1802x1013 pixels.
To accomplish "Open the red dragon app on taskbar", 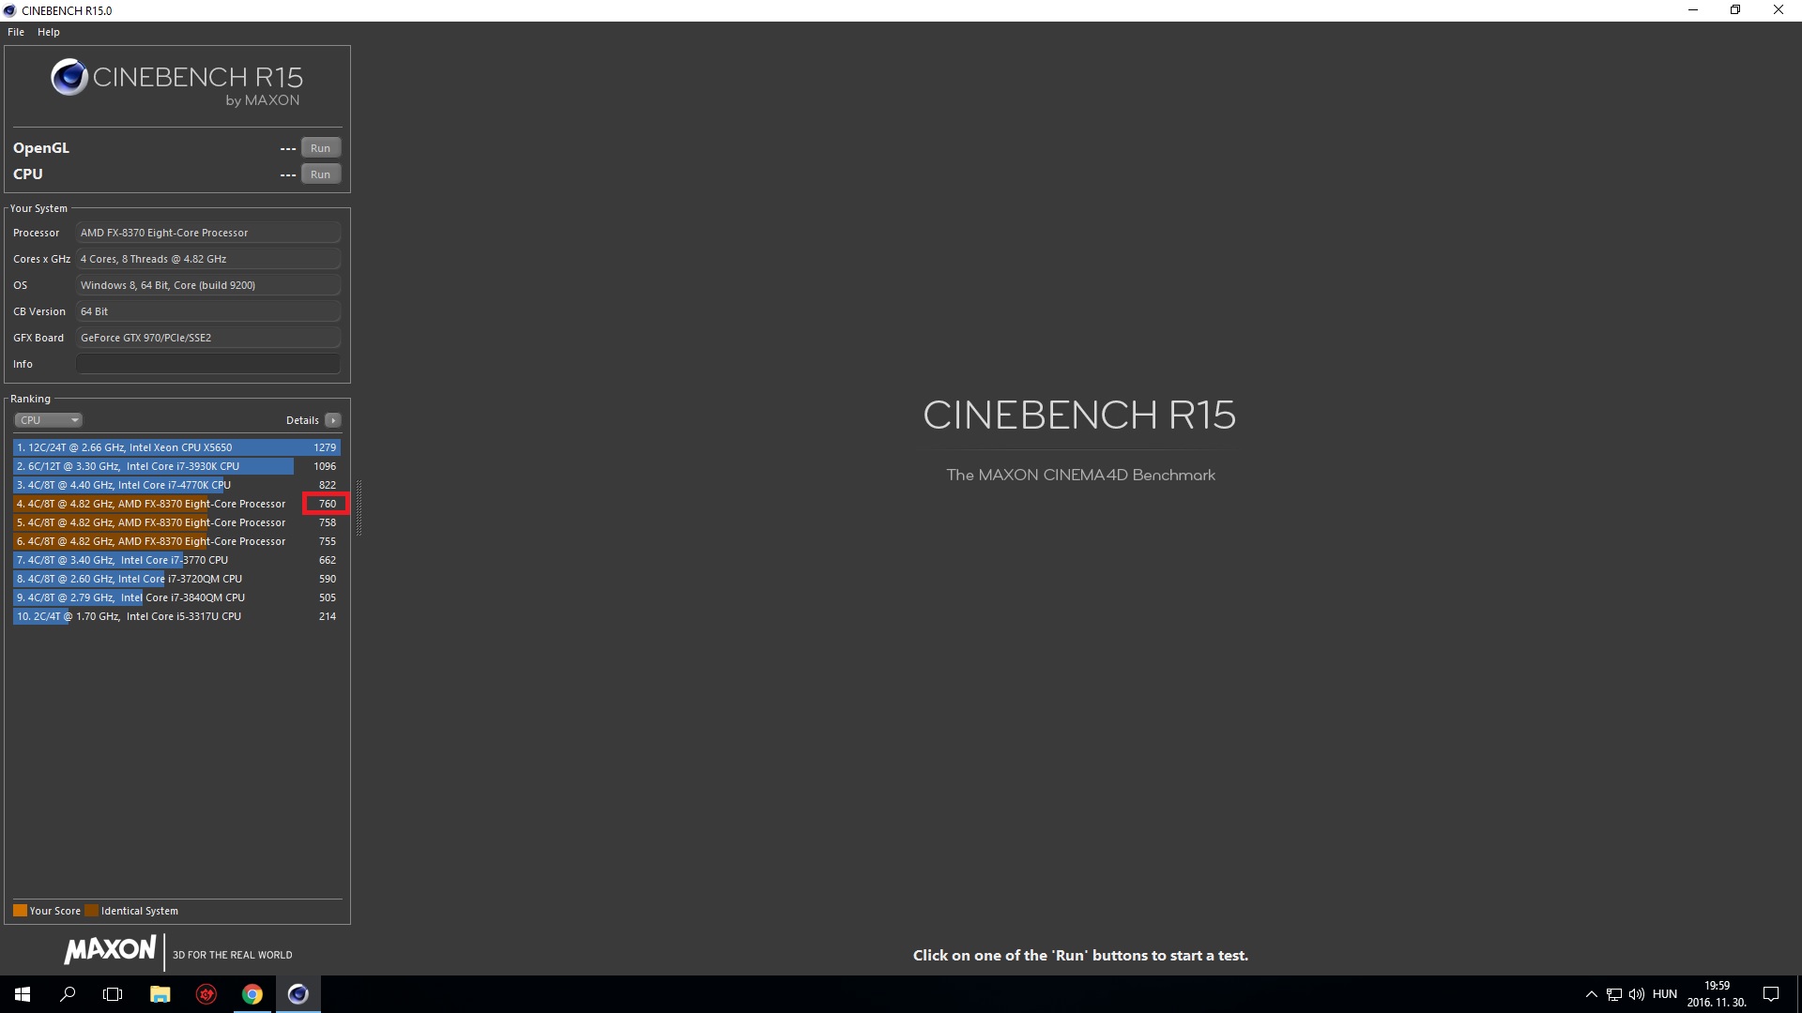I will pyautogui.click(x=206, y=994).
